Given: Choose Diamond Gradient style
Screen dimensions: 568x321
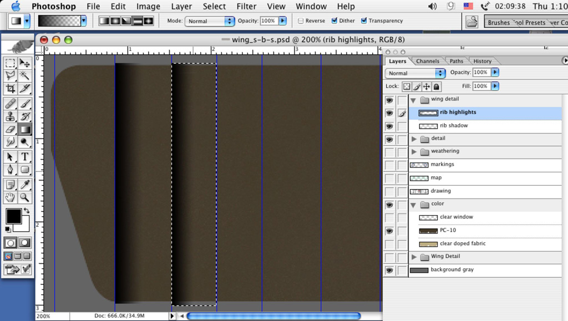Looking at the screenshot, I should coord(149,21).
